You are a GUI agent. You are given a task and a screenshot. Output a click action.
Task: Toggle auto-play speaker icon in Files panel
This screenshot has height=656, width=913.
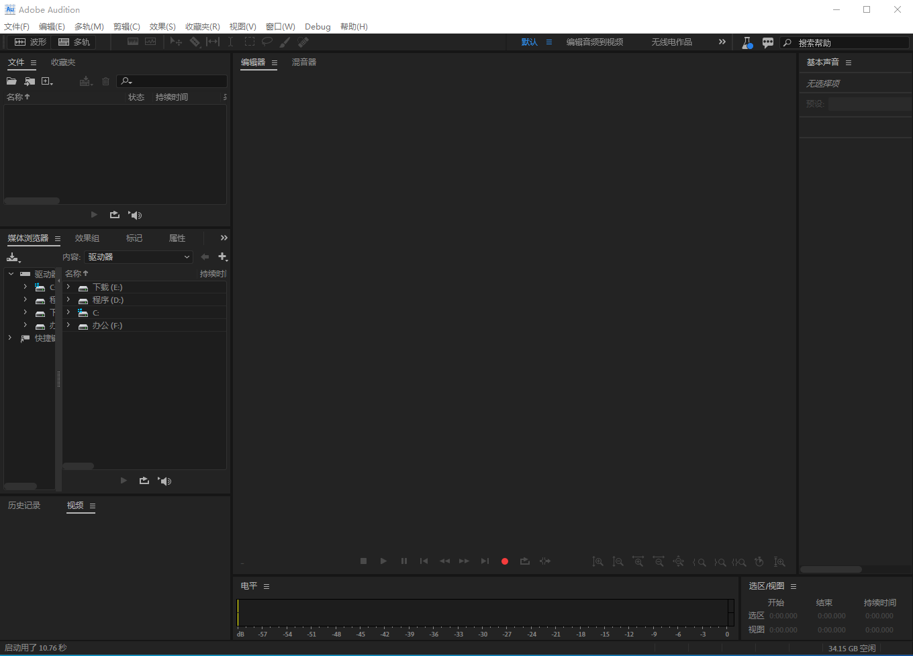(135, 216)
